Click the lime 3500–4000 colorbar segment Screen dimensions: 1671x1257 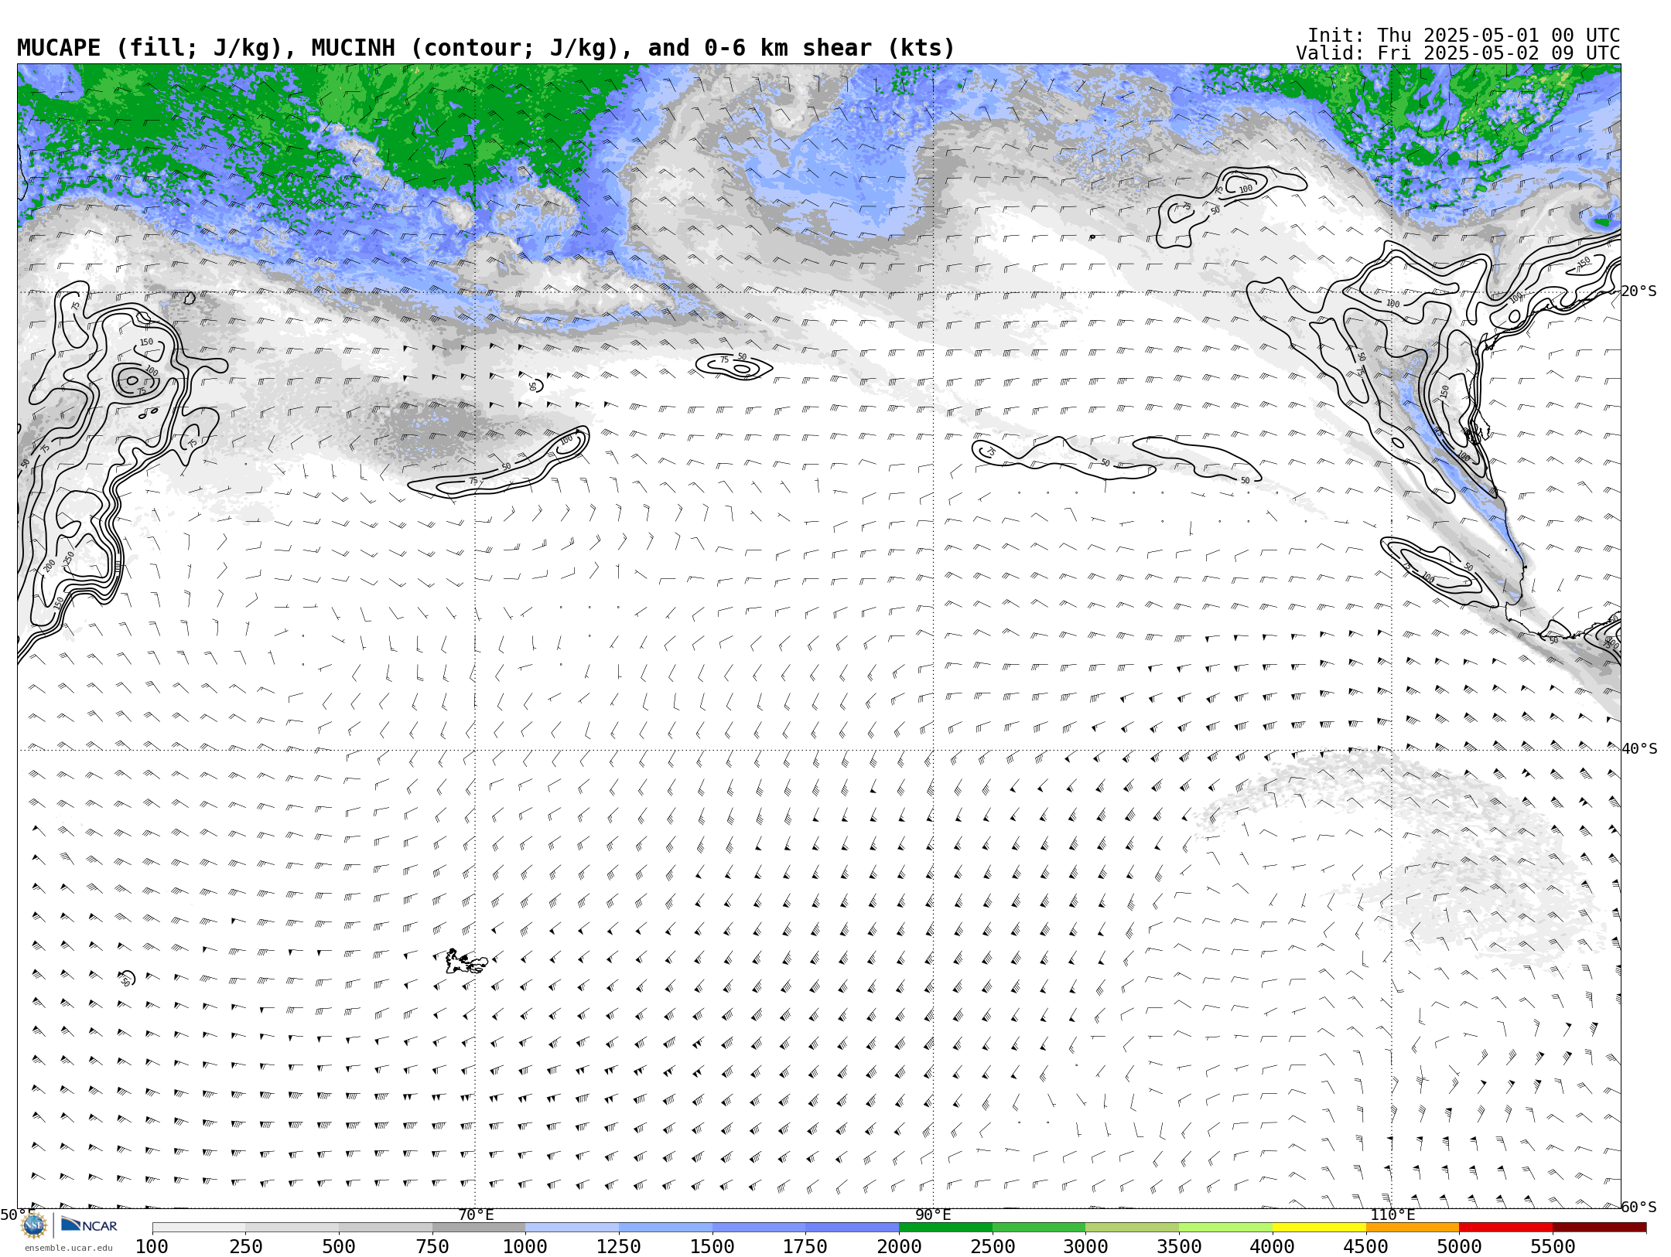click(x=1225, y=1228)
